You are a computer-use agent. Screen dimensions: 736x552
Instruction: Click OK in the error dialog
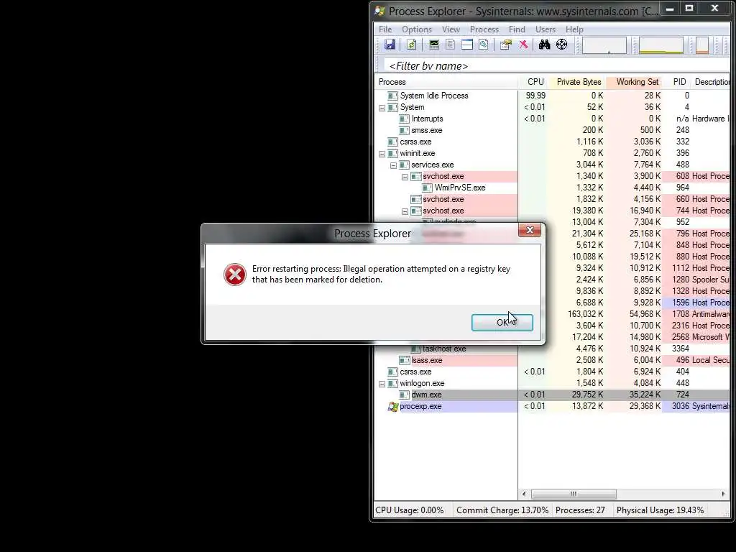point(502,323)
